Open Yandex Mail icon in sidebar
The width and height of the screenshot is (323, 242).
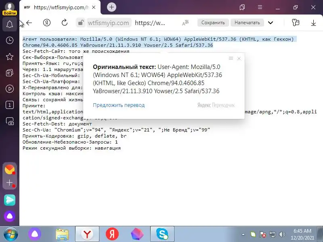(x=9, y=169)
